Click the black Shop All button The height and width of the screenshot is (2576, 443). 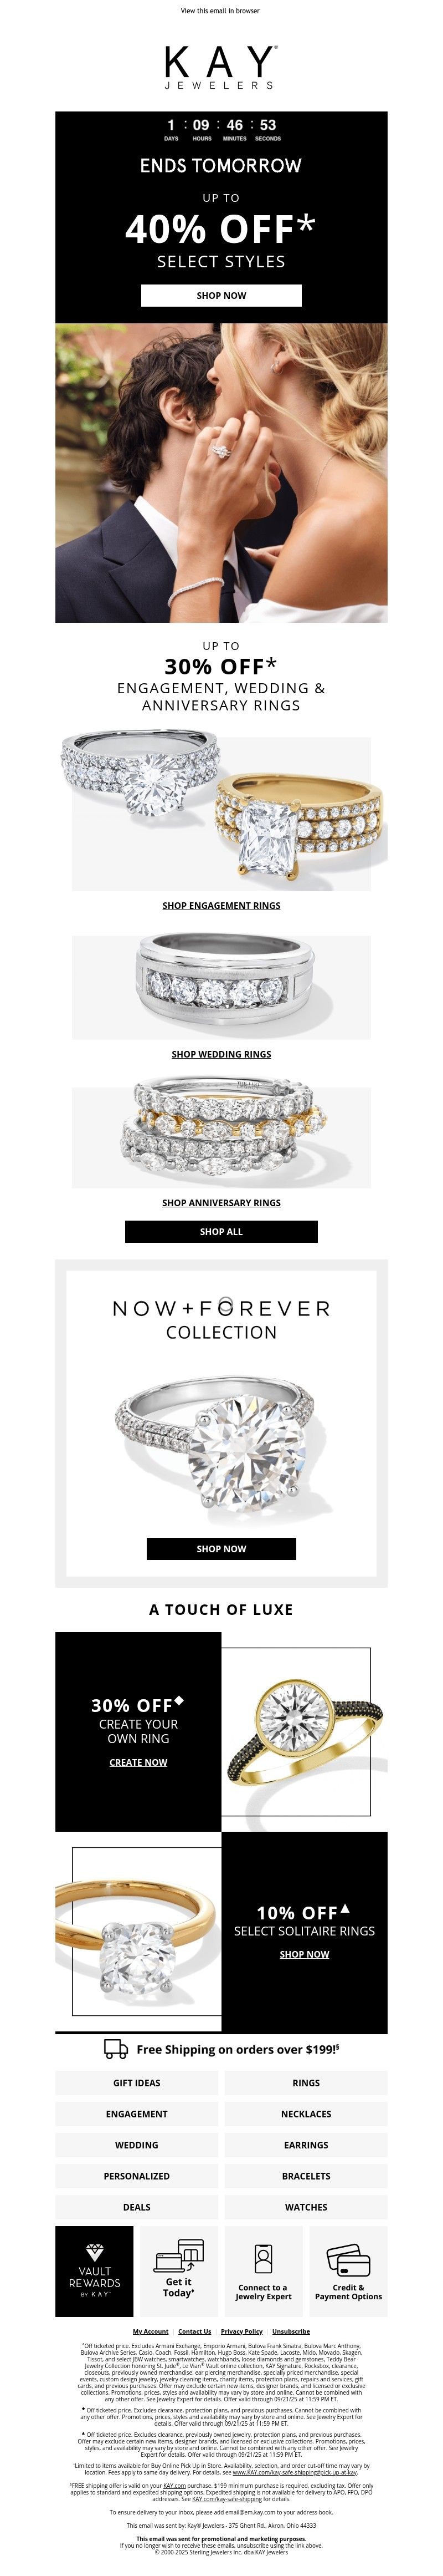(x=221, y=1231)
